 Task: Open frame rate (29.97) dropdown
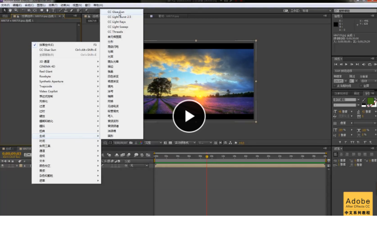340,81
